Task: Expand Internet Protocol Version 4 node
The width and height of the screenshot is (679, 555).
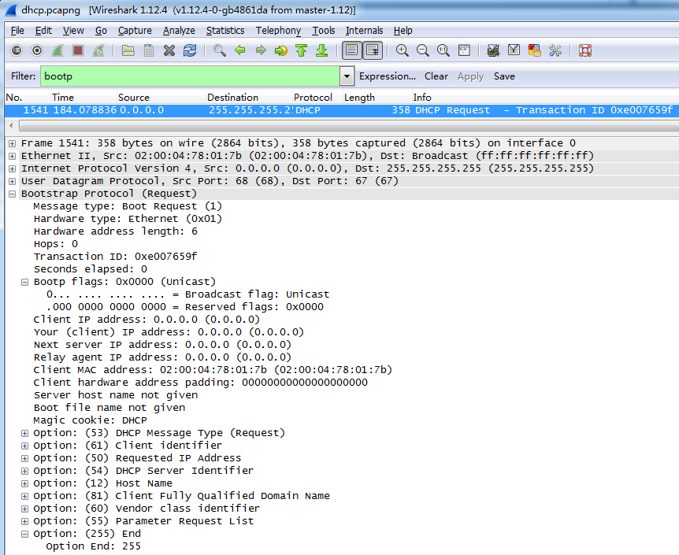Action: point(12,168)
